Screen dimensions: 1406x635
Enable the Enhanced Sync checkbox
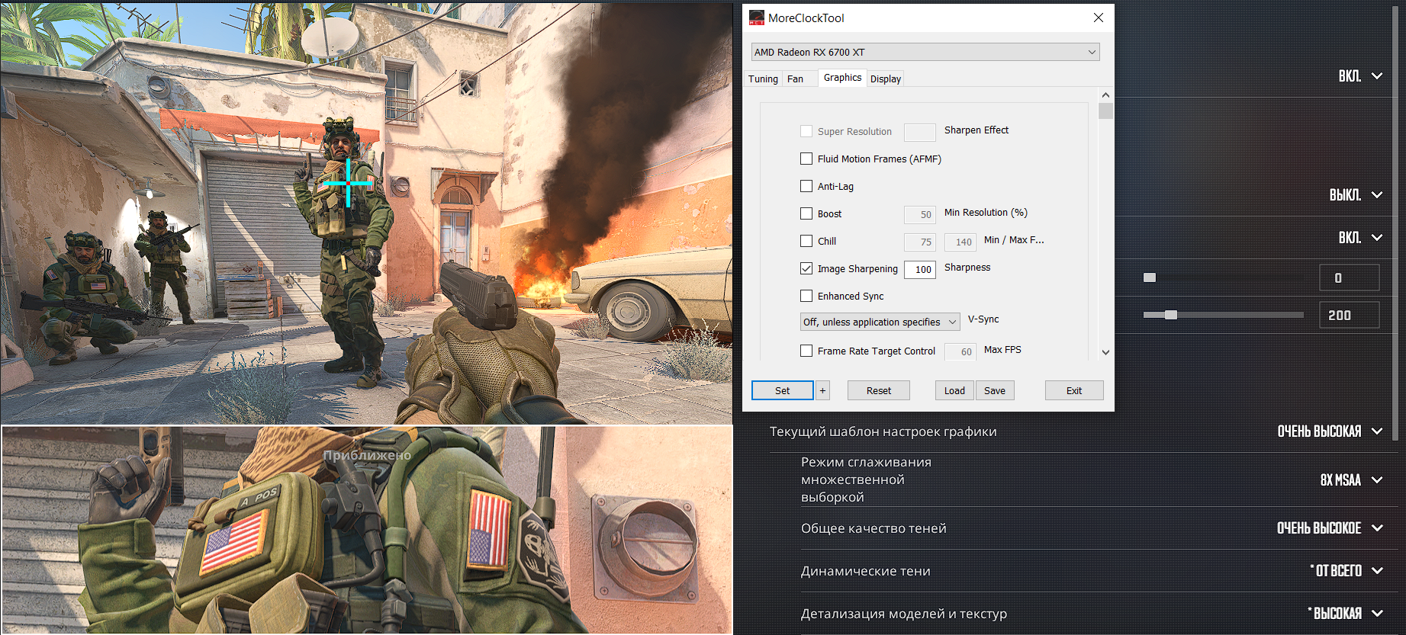806,296
